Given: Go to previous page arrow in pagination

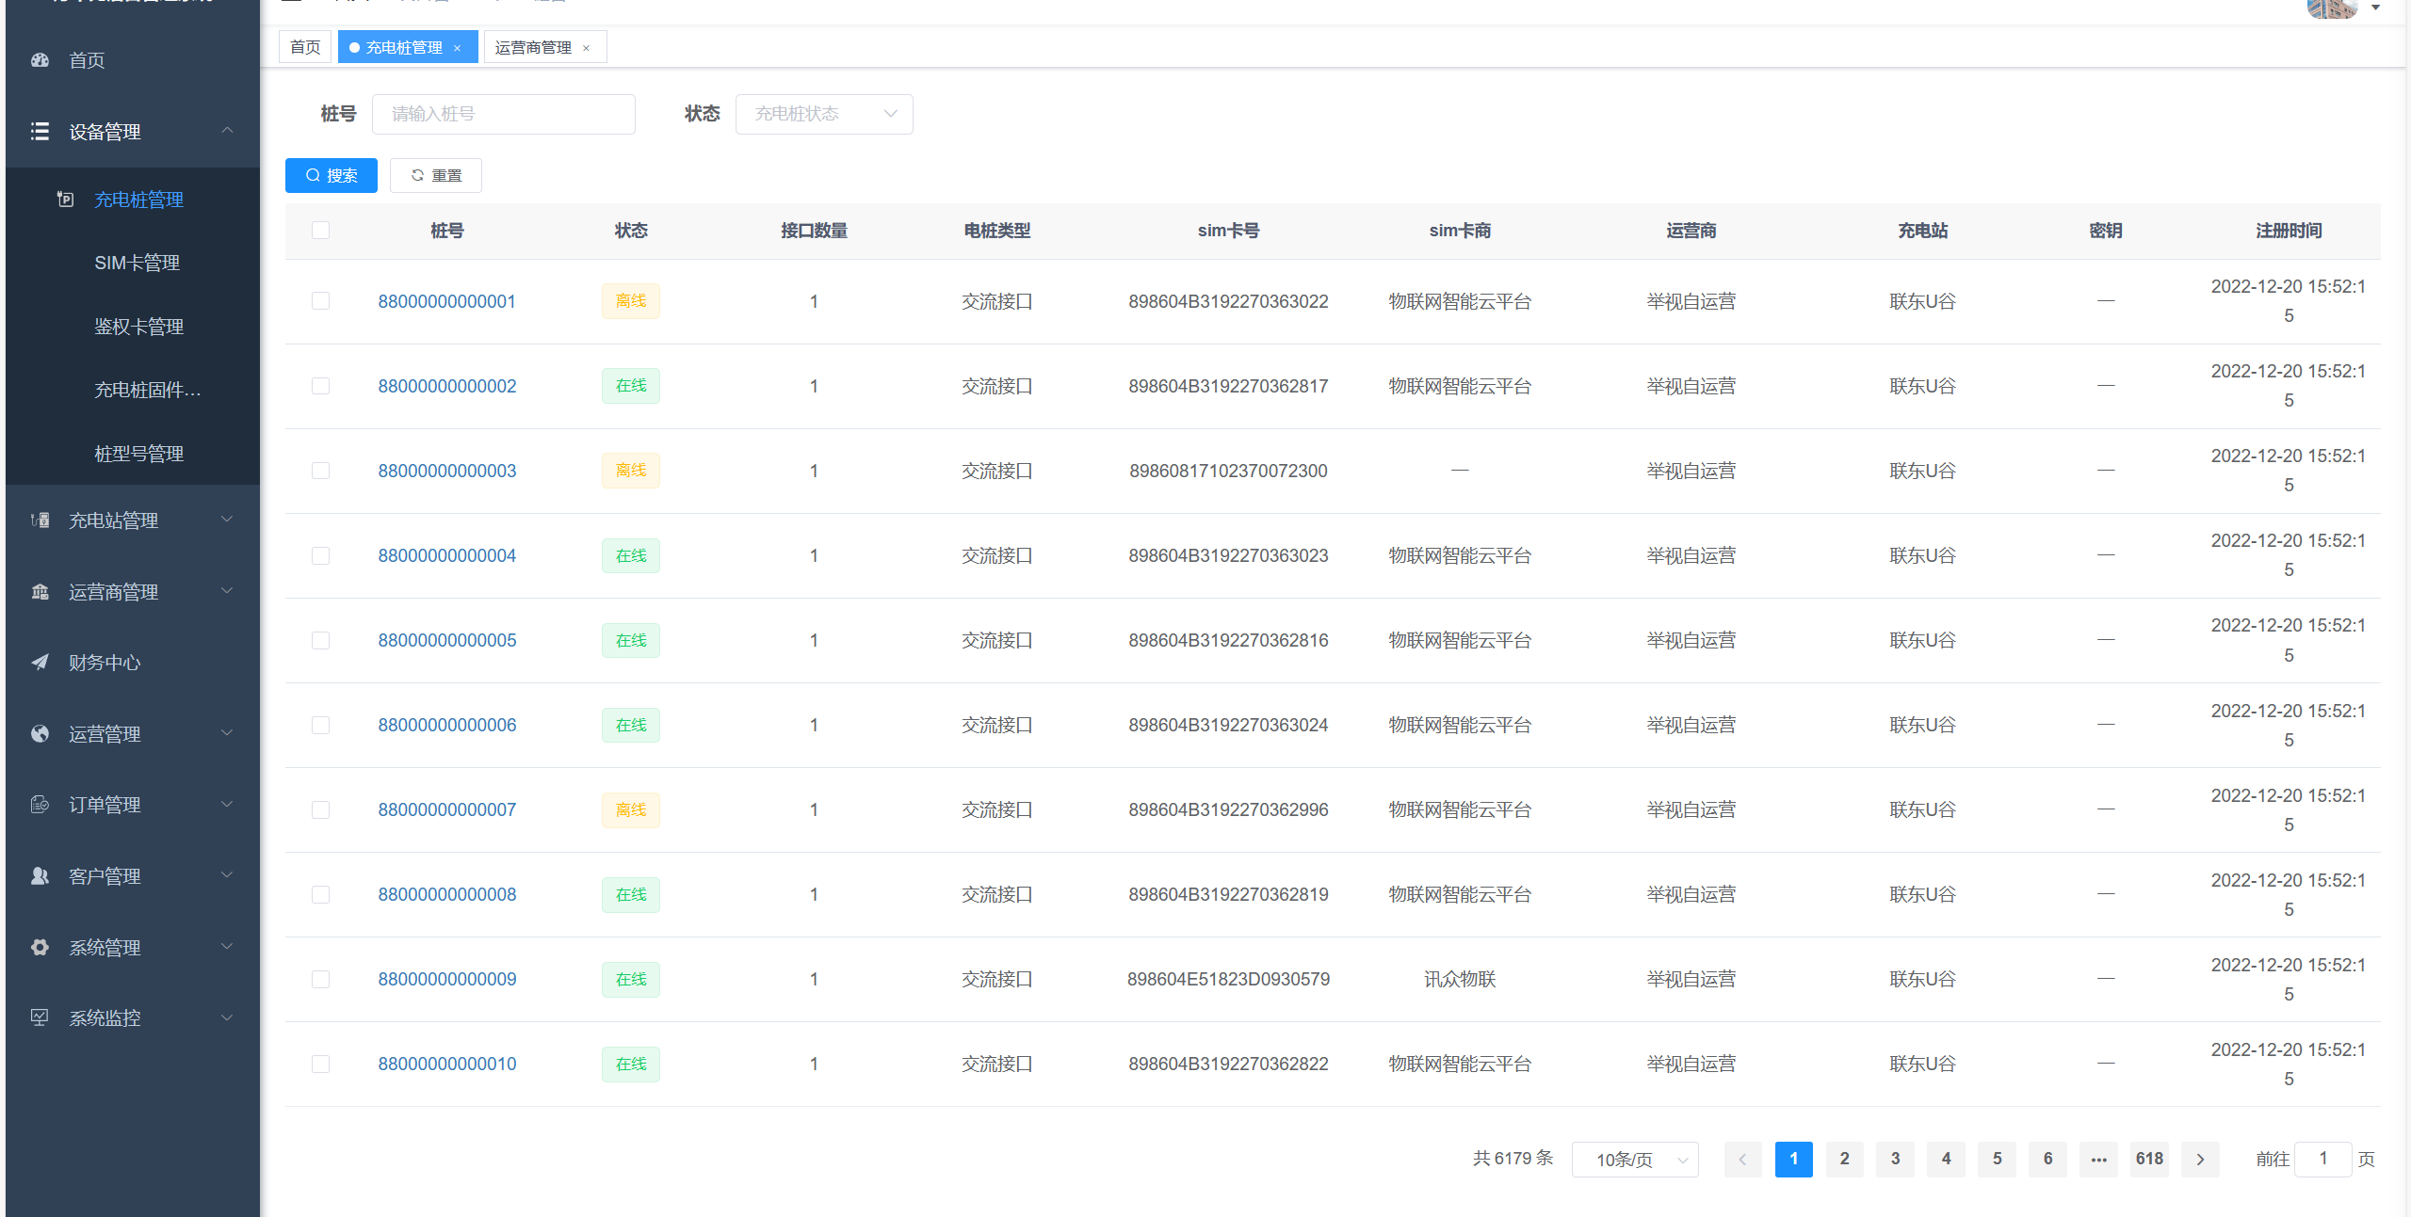Looking at the screenshot, I should pyautogui.click(x=1743, y=1160).
